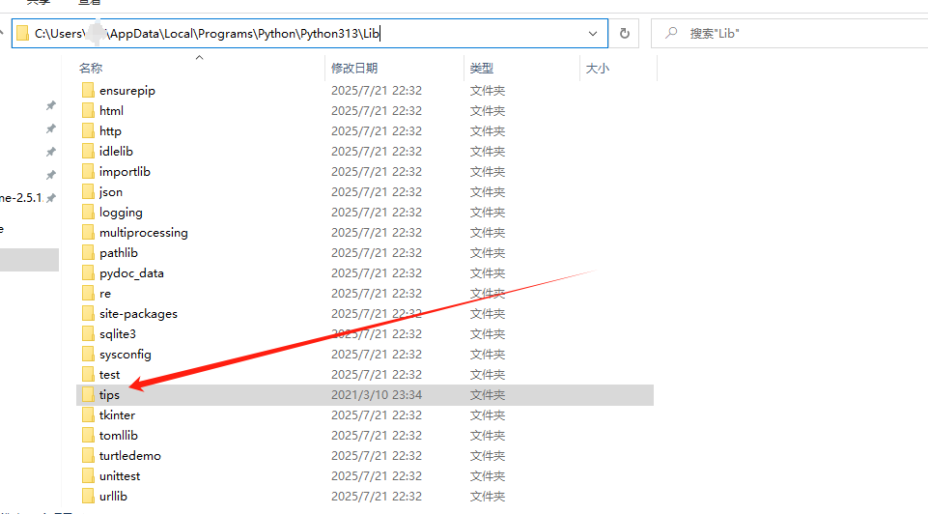Click the 2021/3/10 23:34 date cell
928x514 pixels.
pos(377,394)
